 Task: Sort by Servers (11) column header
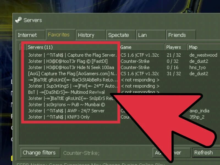[x=71, y=47]
